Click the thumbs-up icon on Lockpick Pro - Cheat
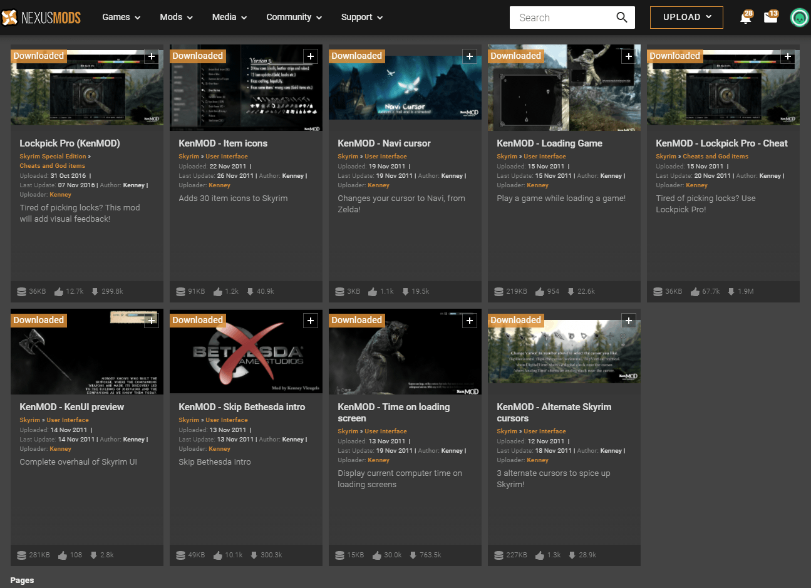This screenshot has height=588, width=811. pos(695,292)
